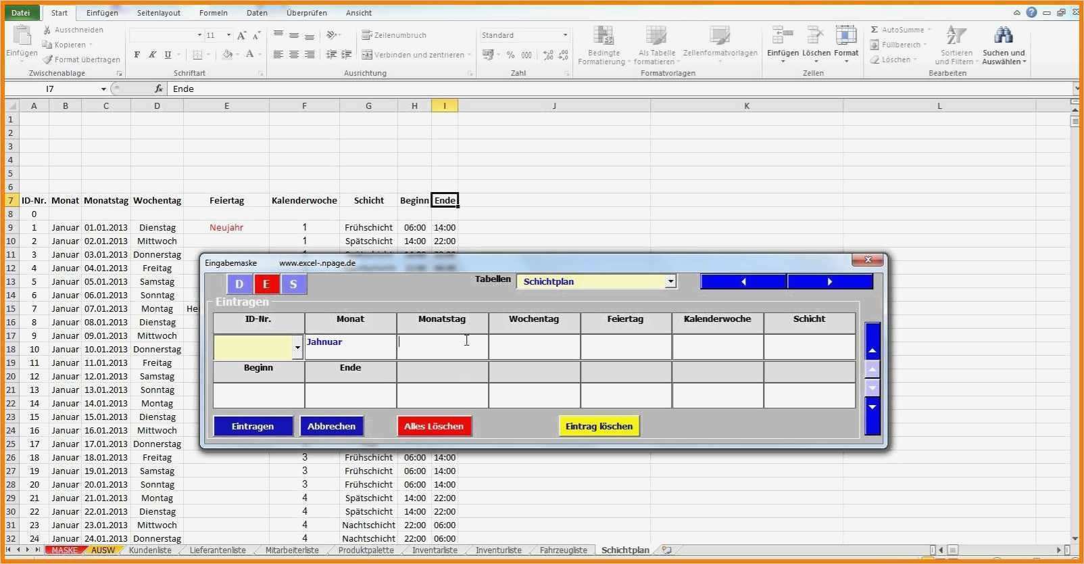
Task: Toggle left text alignment
Action: tap(278, 55)
